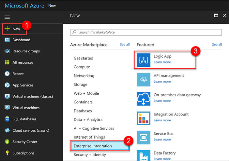Select Get started category
The height and width of the screenshot is (161, 229).
click(x=84, y=58)
